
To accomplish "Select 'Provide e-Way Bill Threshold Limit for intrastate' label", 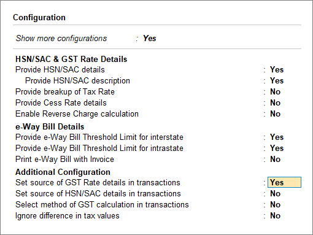I will pyautogui.click(x=99, y=148).
